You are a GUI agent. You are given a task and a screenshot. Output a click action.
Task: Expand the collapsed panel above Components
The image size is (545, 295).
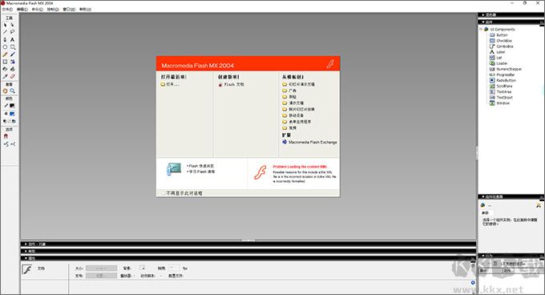tap(483, 15)
